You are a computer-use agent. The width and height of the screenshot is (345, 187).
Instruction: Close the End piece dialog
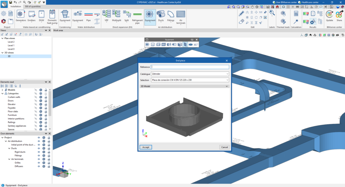point(227,61)
